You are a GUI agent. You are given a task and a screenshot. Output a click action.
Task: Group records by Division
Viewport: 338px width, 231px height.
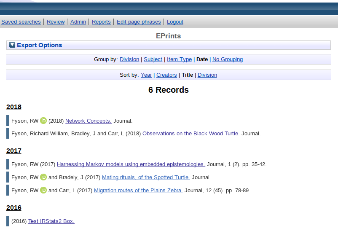[129, 59]
